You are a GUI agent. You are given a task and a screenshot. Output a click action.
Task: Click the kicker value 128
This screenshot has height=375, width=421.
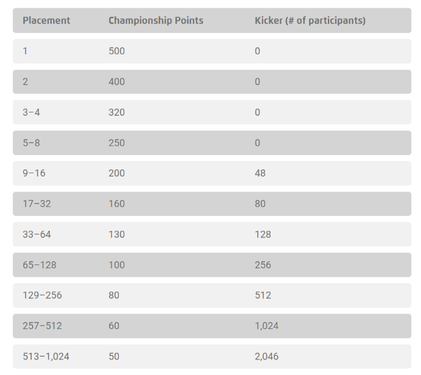[x=263, y=234]
